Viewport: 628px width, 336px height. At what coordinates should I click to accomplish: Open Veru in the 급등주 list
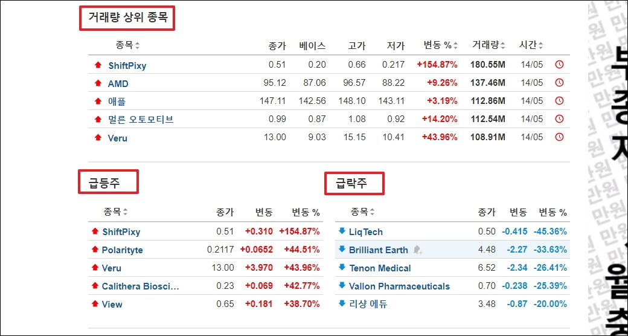112,268
